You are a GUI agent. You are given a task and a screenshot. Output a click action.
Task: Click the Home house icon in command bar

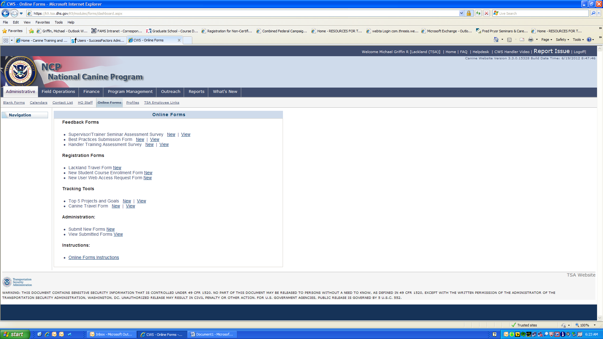click(x=496, y=40)
